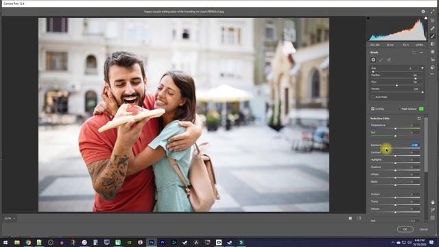Choose the add new brush adjustment icon
The image size is (439, 247).
click(x=373, y=60)
